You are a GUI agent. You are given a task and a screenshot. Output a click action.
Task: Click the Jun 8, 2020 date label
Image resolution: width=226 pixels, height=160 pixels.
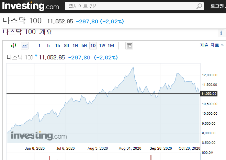point(35,148)
